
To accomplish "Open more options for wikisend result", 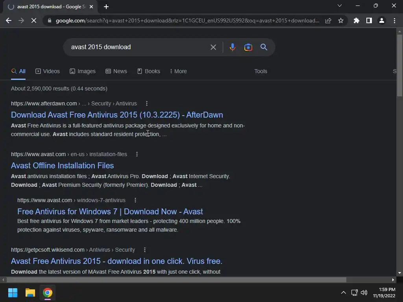I will (x=145, y=250).
